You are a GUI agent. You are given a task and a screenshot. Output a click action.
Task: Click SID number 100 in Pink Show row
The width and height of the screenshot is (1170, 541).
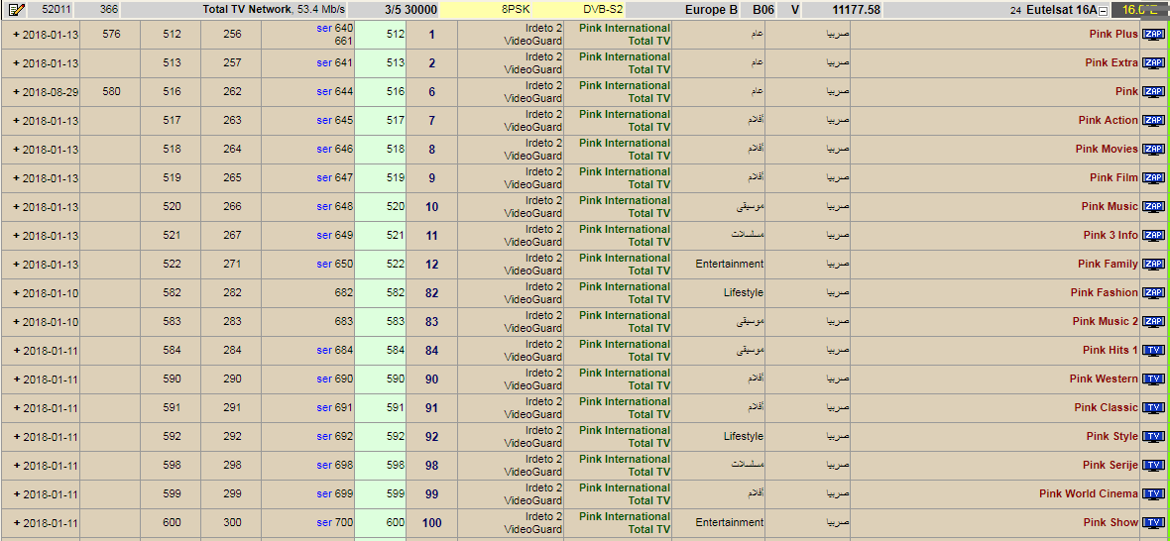coord(432,523)
